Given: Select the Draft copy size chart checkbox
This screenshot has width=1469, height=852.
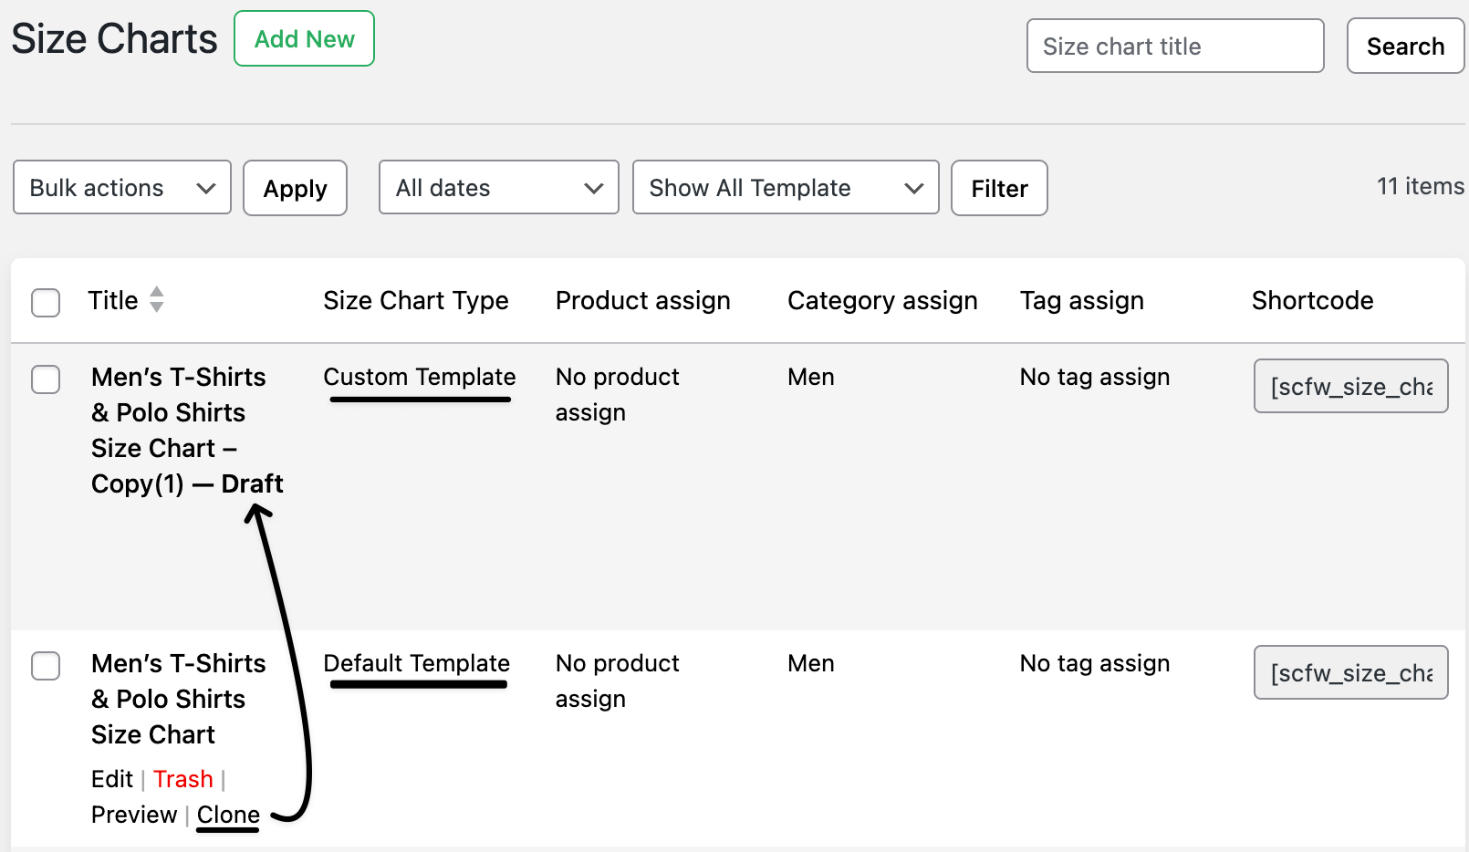Looking at the screenshot, I should (46, 379).
